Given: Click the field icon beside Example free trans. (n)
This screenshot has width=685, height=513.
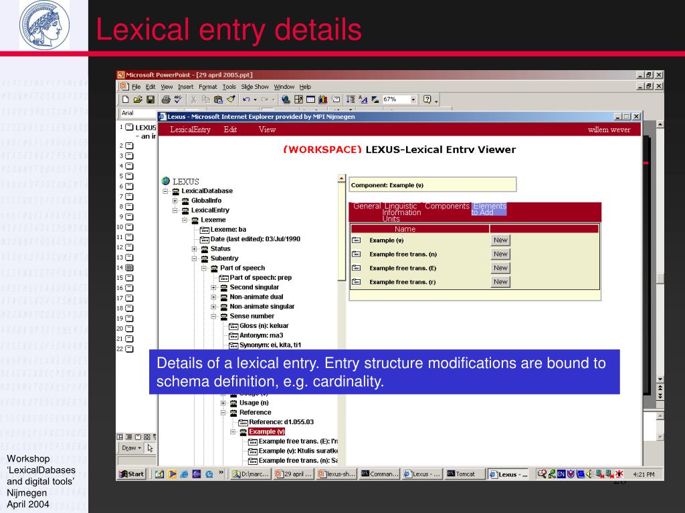Looking at the screenshot, I should tap(357, 254).
